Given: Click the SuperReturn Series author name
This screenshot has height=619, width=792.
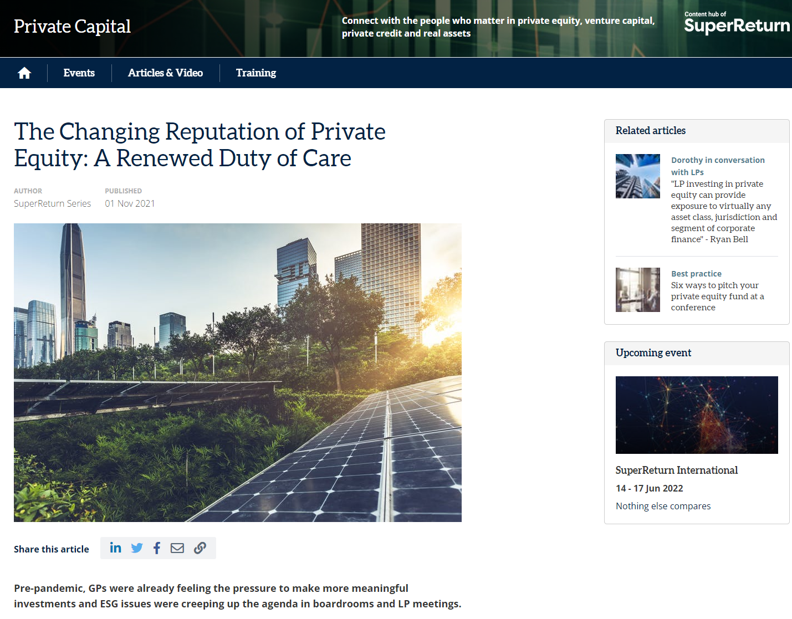Looking at the screenshot, I should (x=52, y=203).
